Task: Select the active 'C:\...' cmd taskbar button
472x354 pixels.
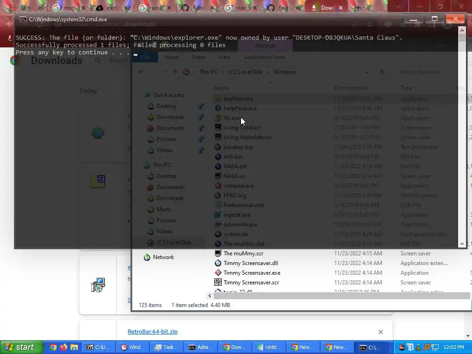Action: (371, 348)
